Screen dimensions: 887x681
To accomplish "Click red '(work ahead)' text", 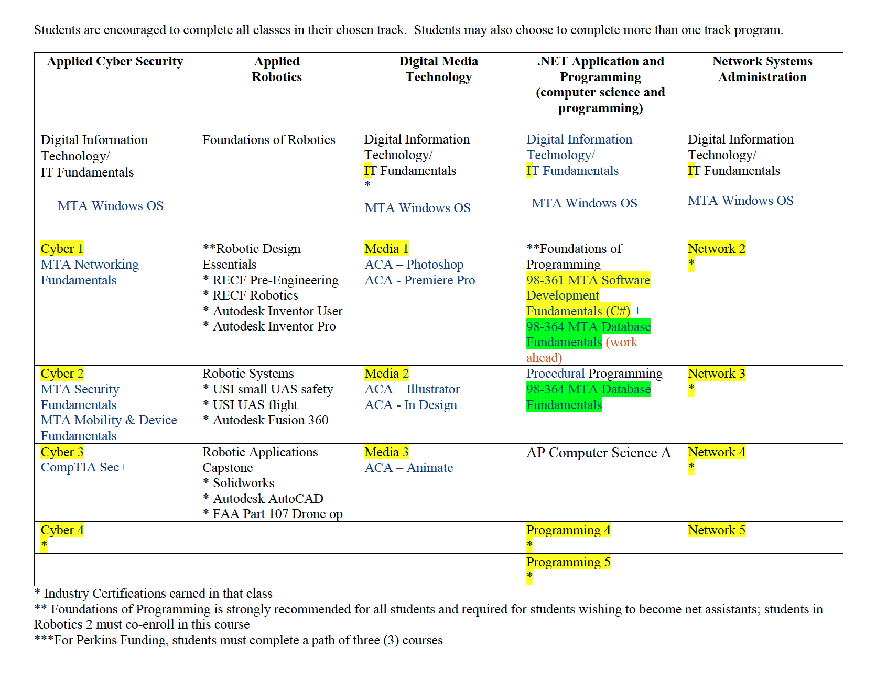I will coord(582,350).
